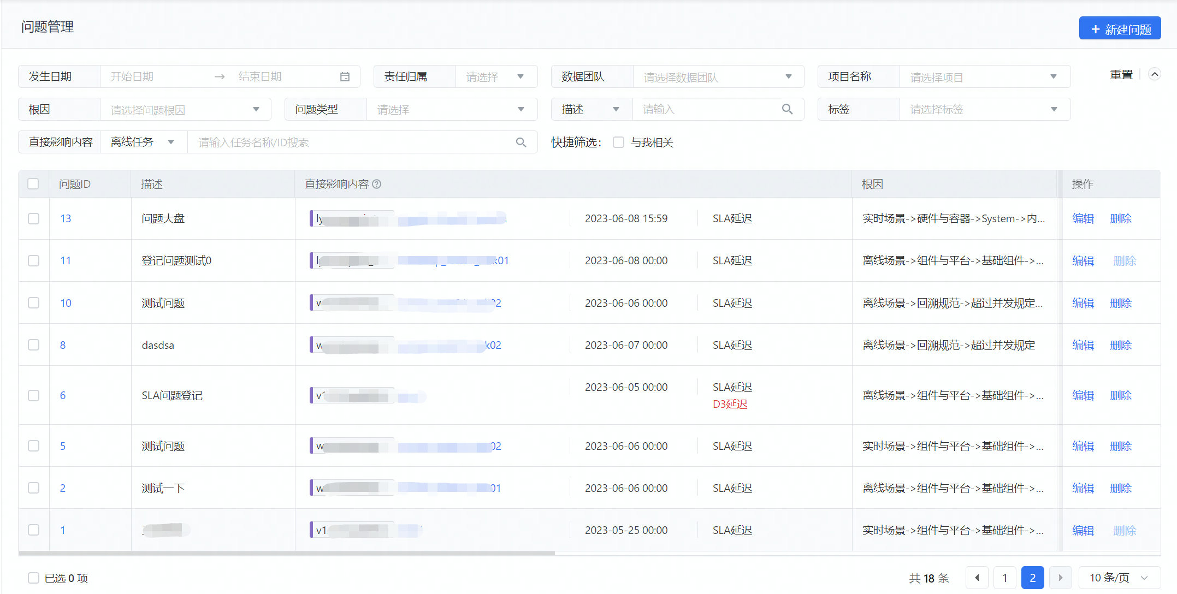Open issue ID 11 link
This screenshot has height=594, width=1177.
(x=66, y=260)
